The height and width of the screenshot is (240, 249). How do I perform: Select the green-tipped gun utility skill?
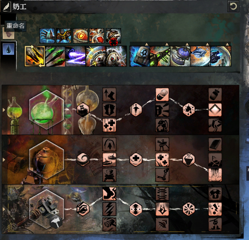160,56
